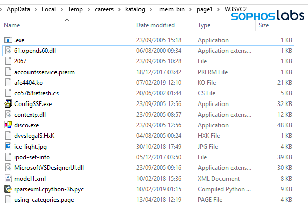The height and width of the screenshot is (208, 308).
Task: Click the MicrosoftVSDesignerUI.dll file icon
Action: click(8, 167)
